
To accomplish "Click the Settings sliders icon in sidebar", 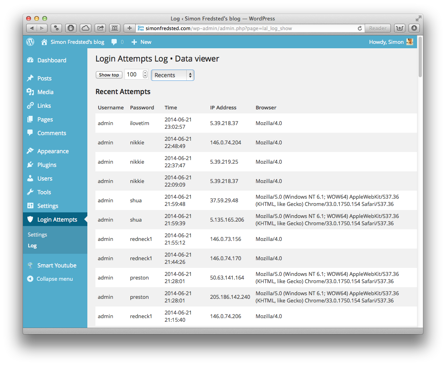I will (x=30, y=206).
